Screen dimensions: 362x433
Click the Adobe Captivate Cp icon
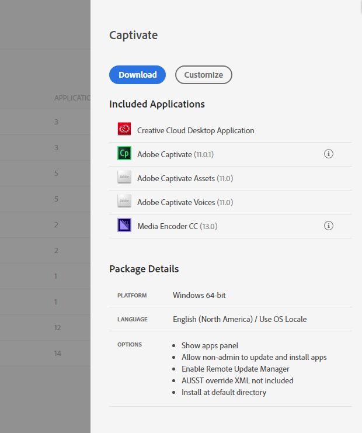(124, 154)
